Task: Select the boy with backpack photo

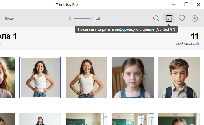Action: click(179, 77)
